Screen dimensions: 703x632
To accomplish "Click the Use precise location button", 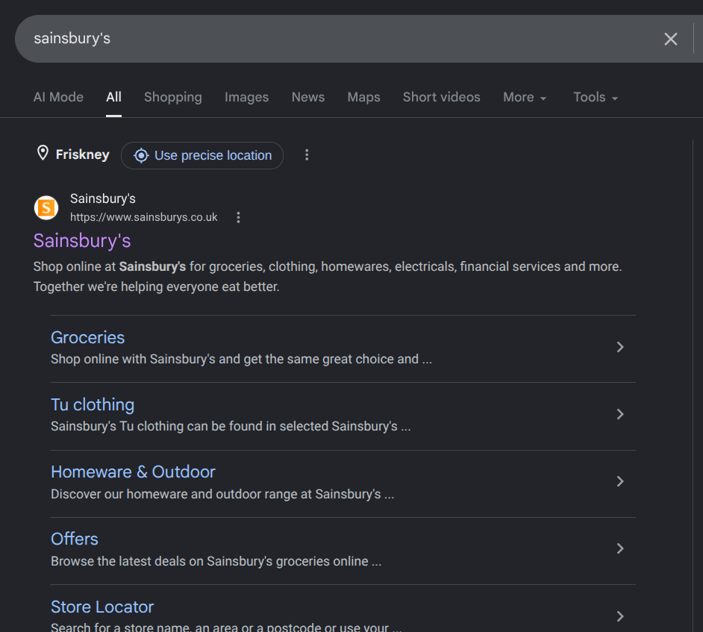I will (x=202, y=155).
